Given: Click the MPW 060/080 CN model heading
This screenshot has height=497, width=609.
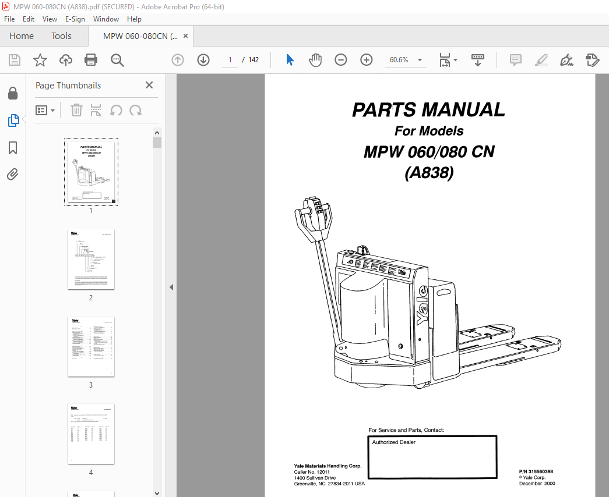Looking at the screenshot, I should (429, 152).
